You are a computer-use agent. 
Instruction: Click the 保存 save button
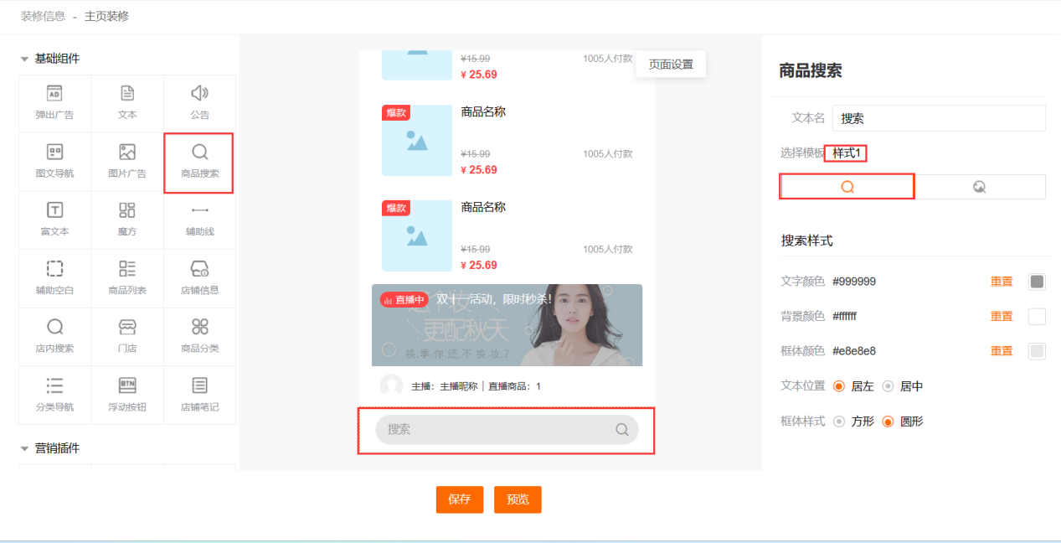459,499
